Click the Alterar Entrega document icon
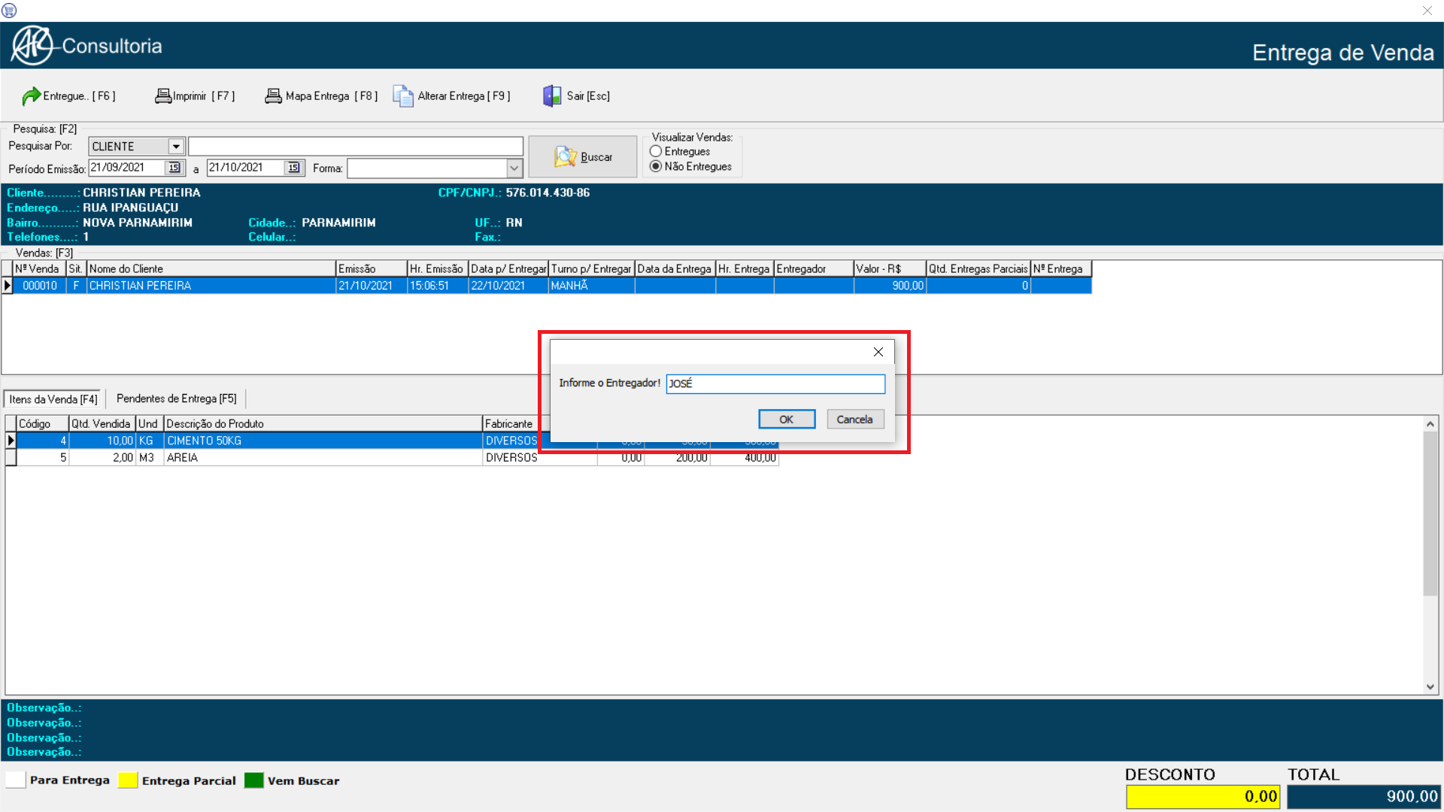 pyautogui.click(x=403, y=96)
